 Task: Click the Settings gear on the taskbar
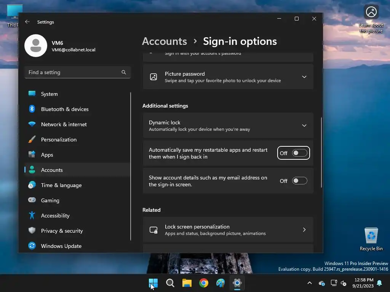click(237, 283)
